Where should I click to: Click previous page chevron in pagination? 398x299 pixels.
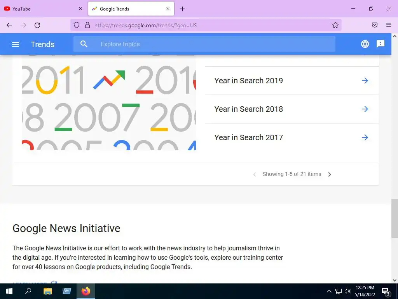coord(254,174)
